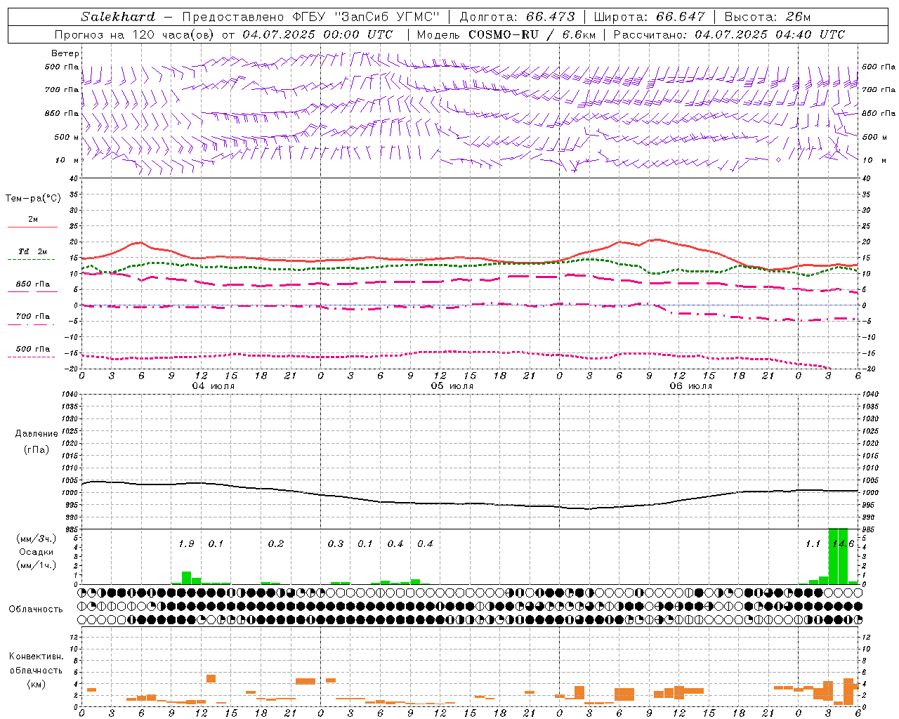Screen dimensions: 899x719
Task: Click the 0.2 precipitation amount
Action: click(276, 544)
